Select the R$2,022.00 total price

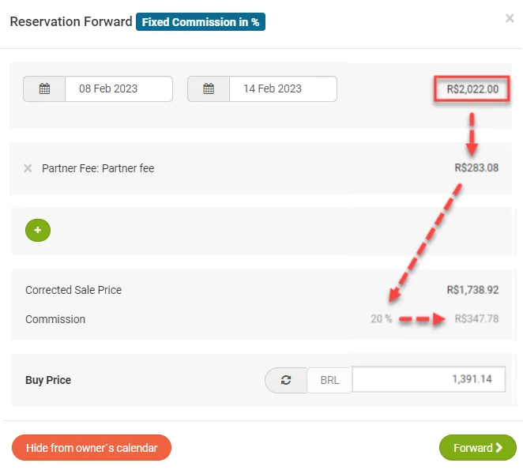472,89
